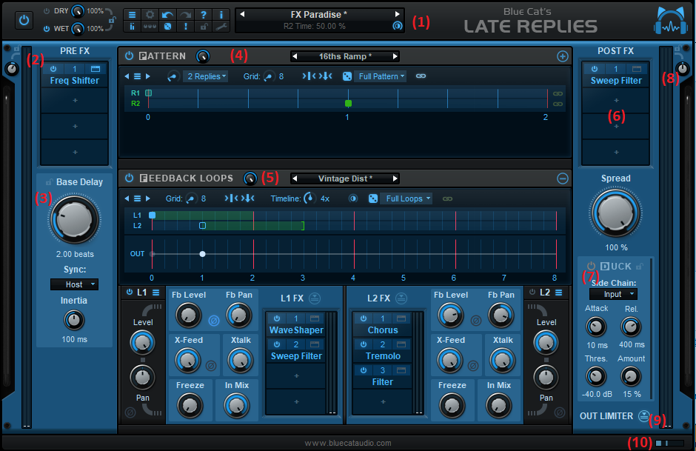Open the Full Loops dropdown
Screen dimensions: 696x451
click(x=406, y=198)
